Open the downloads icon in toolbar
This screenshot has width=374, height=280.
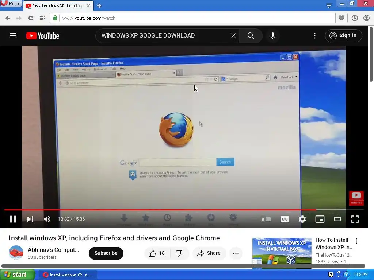coord(355,18)
